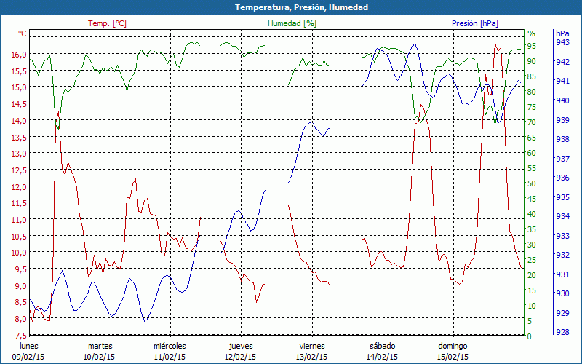Image resolution: width=582 pixels, height=364 pixels.
Task: Click the viernes day label
Action: coord(312,346)
